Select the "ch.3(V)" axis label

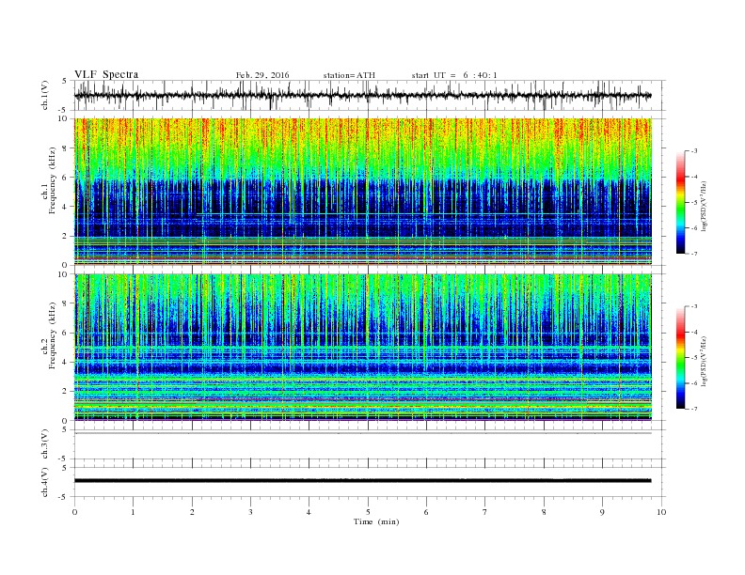click(x=45, y=444)
